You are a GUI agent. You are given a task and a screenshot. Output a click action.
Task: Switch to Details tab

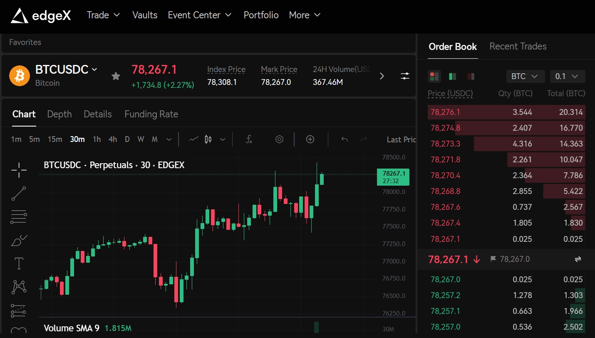pos(98,114)
